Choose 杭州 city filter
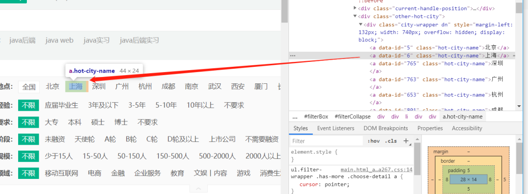 (x=145, y=87)
